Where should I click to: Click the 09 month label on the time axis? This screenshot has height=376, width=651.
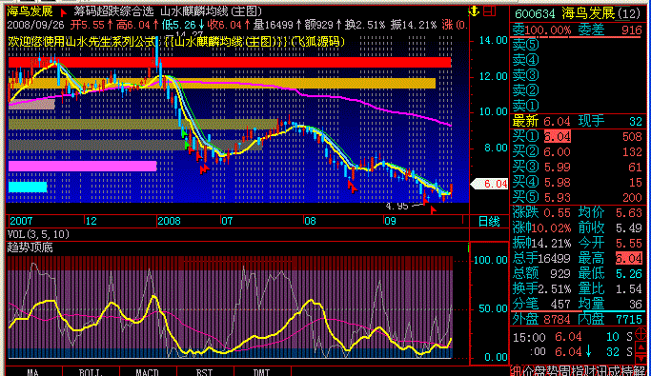[390, 221]
